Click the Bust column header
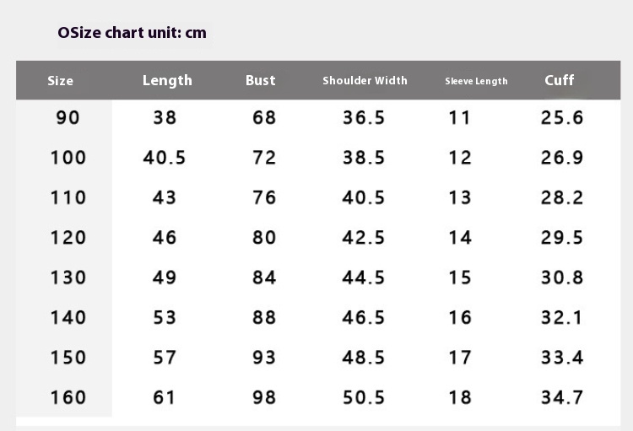 pyautogui.click(x=260, y=80)
